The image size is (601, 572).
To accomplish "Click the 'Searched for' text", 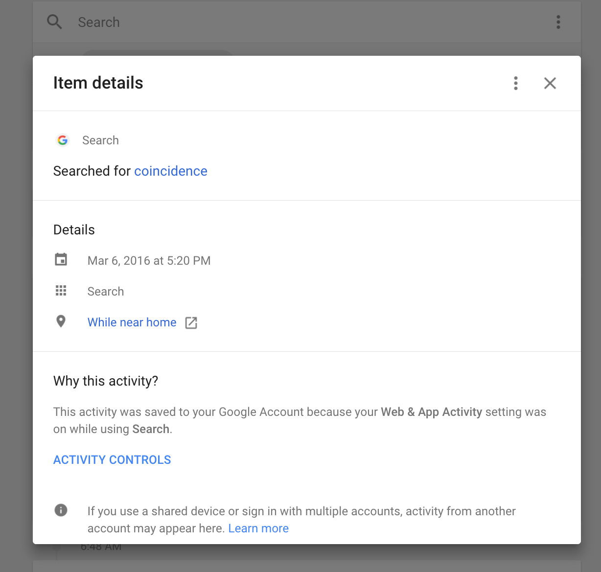I will coord(92,171).
